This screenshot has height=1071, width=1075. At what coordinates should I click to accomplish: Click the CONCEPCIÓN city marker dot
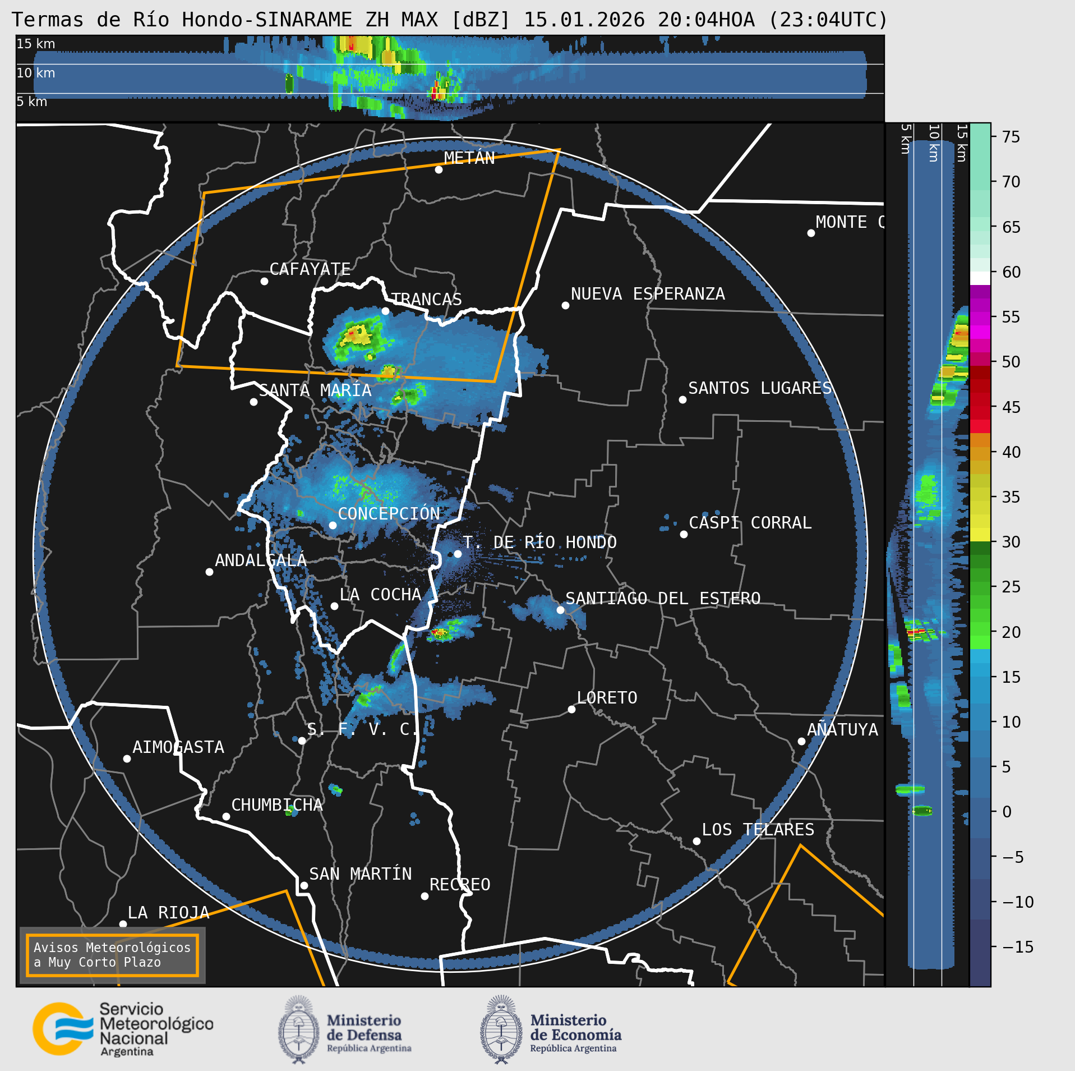pyautogui.click(x=333, y=525)
